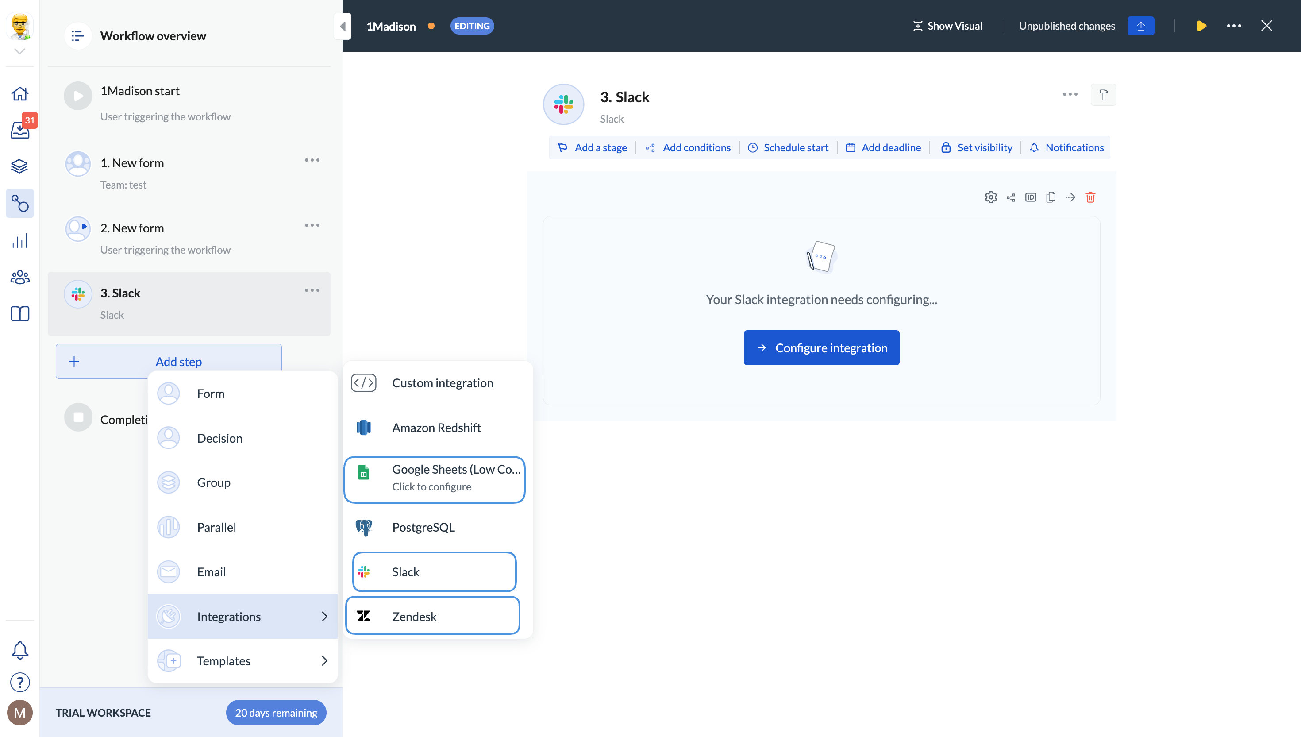Click Configure integration button
This screenshot has width=1301, height=737.
tap(821, 348)
